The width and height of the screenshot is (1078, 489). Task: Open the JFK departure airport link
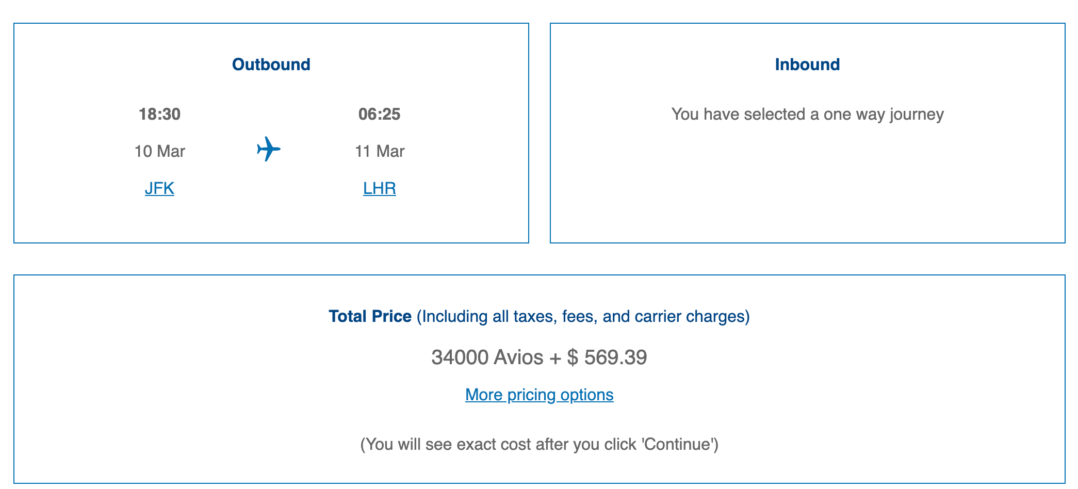tap(159, 188)
